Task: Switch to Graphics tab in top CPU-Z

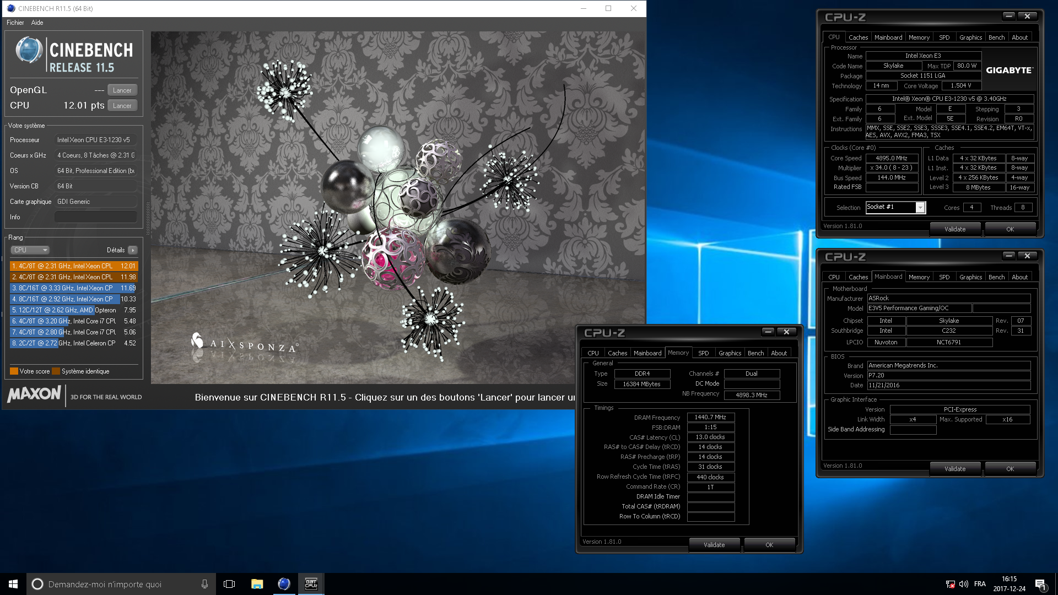Action: point(970,37)
